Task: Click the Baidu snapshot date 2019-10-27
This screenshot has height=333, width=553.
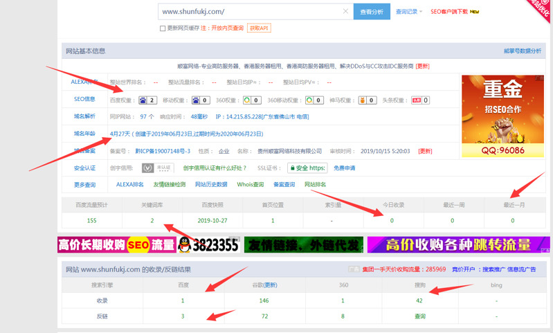Action: coord(212,220)
